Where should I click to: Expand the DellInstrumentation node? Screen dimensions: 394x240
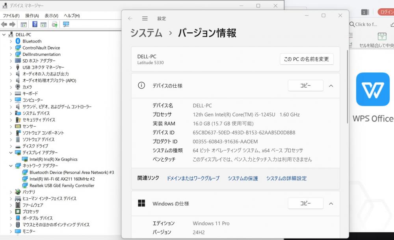pos(11,54)
